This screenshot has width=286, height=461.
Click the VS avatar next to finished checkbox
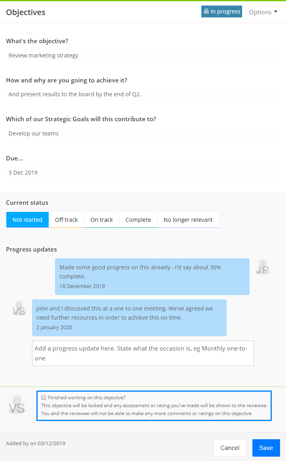[x=17, y=405]
